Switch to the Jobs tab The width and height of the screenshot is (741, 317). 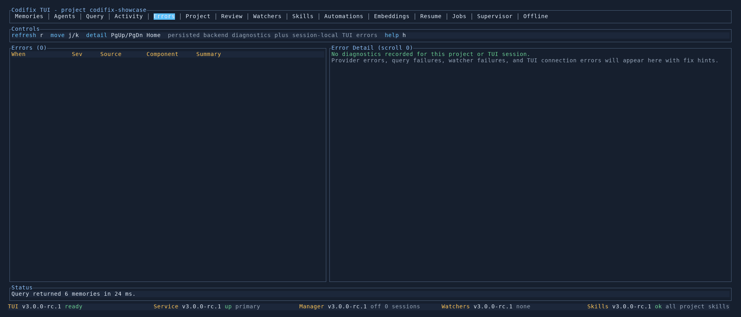point(459,16)
